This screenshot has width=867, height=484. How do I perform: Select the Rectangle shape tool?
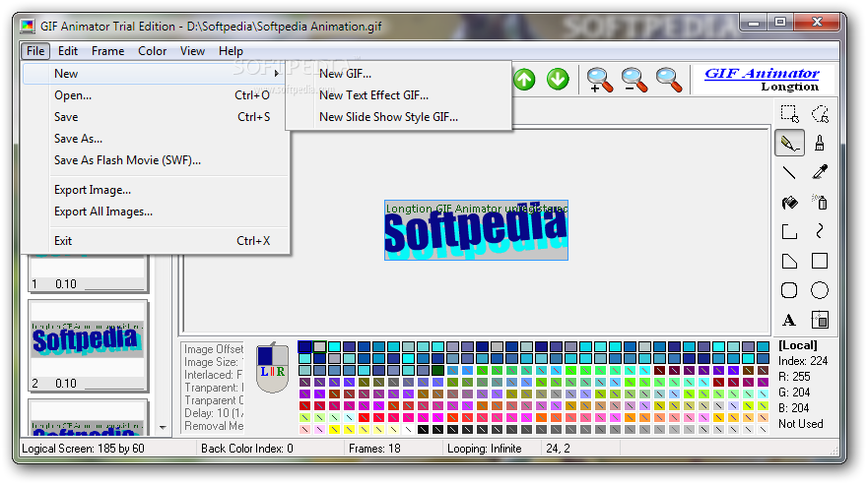(820, 261)
